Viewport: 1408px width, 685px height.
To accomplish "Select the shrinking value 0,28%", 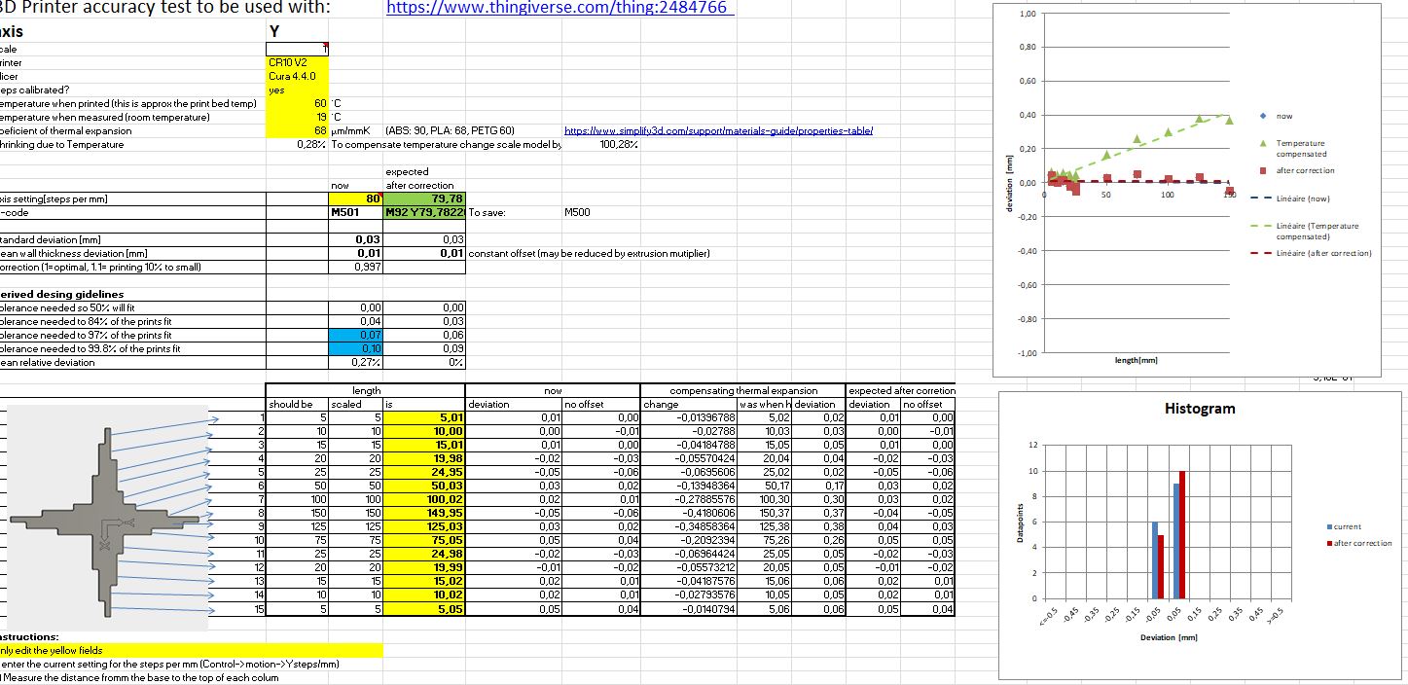I will 298,144.
